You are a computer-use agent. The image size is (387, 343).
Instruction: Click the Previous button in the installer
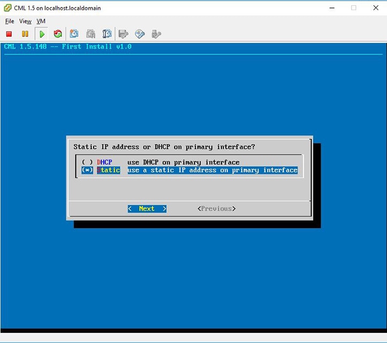click(217, 209)
